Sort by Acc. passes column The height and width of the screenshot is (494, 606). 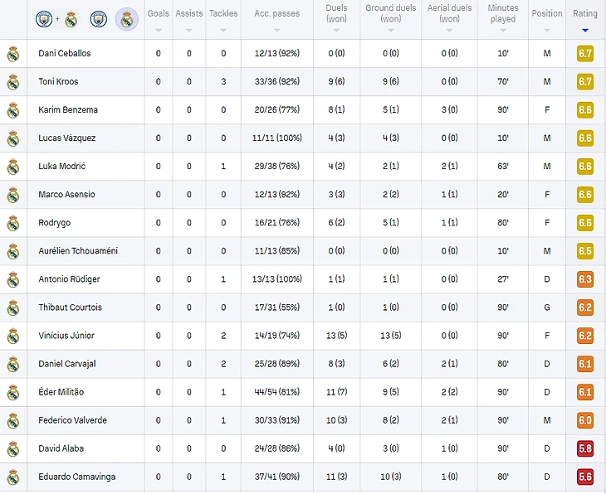point(276,13)
